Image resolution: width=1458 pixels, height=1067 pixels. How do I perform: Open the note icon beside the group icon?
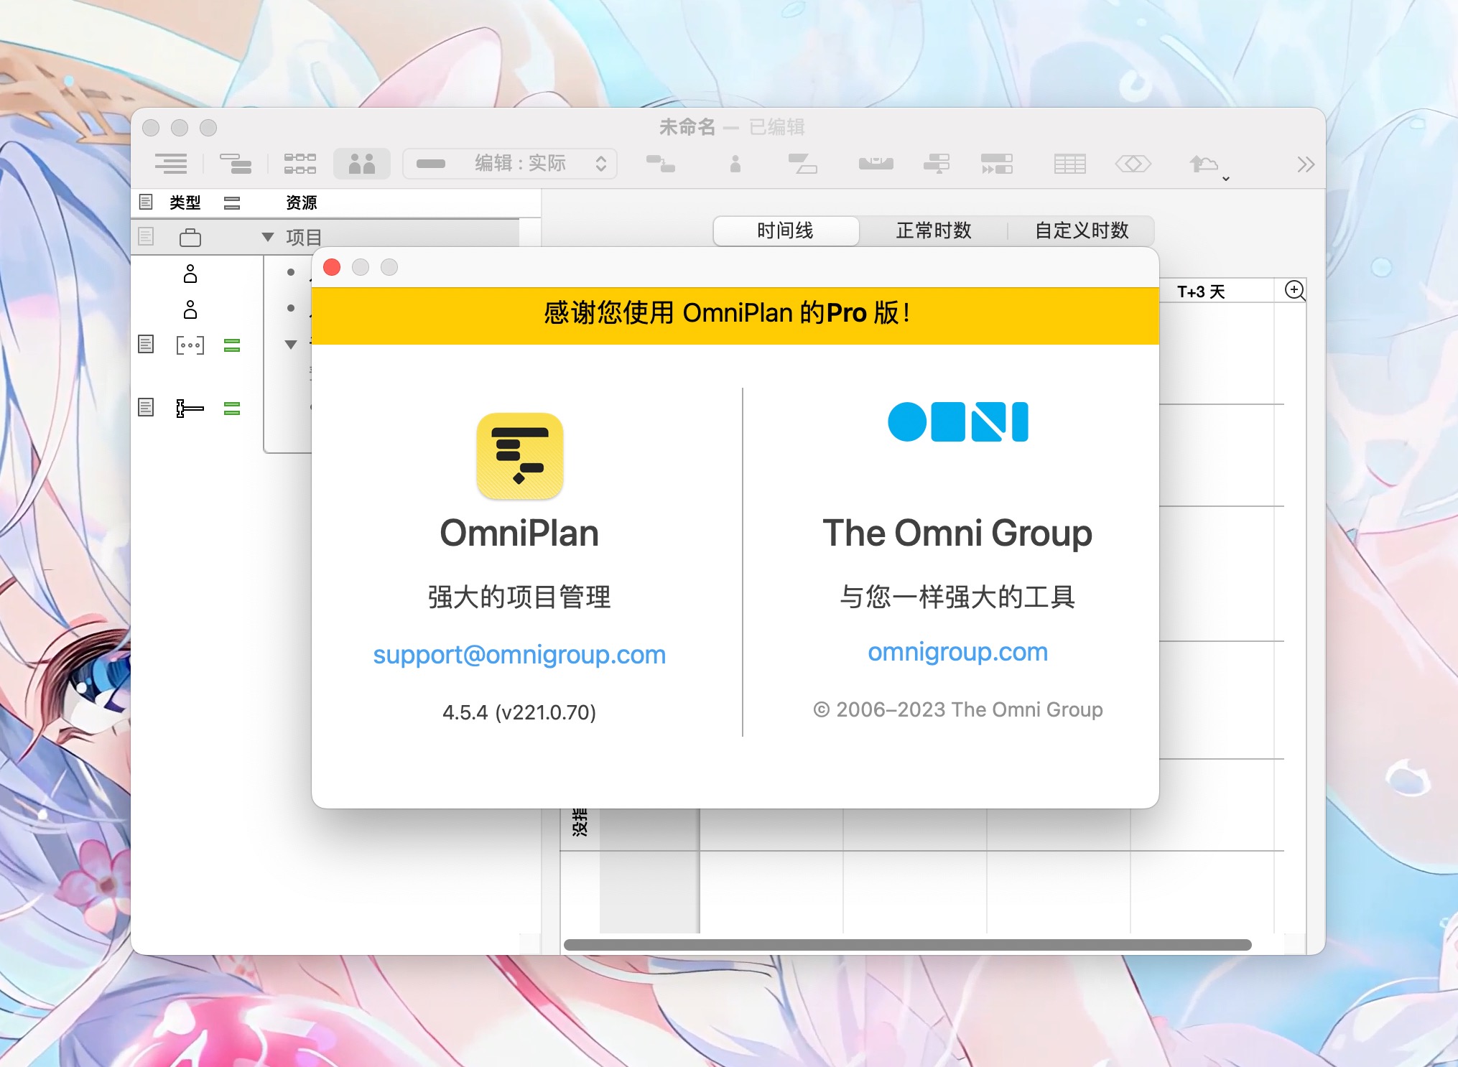point(146,345)
